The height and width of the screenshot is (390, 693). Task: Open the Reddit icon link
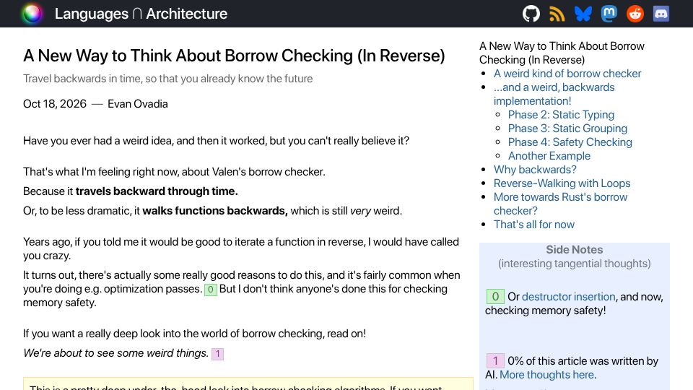click(635, 14)
